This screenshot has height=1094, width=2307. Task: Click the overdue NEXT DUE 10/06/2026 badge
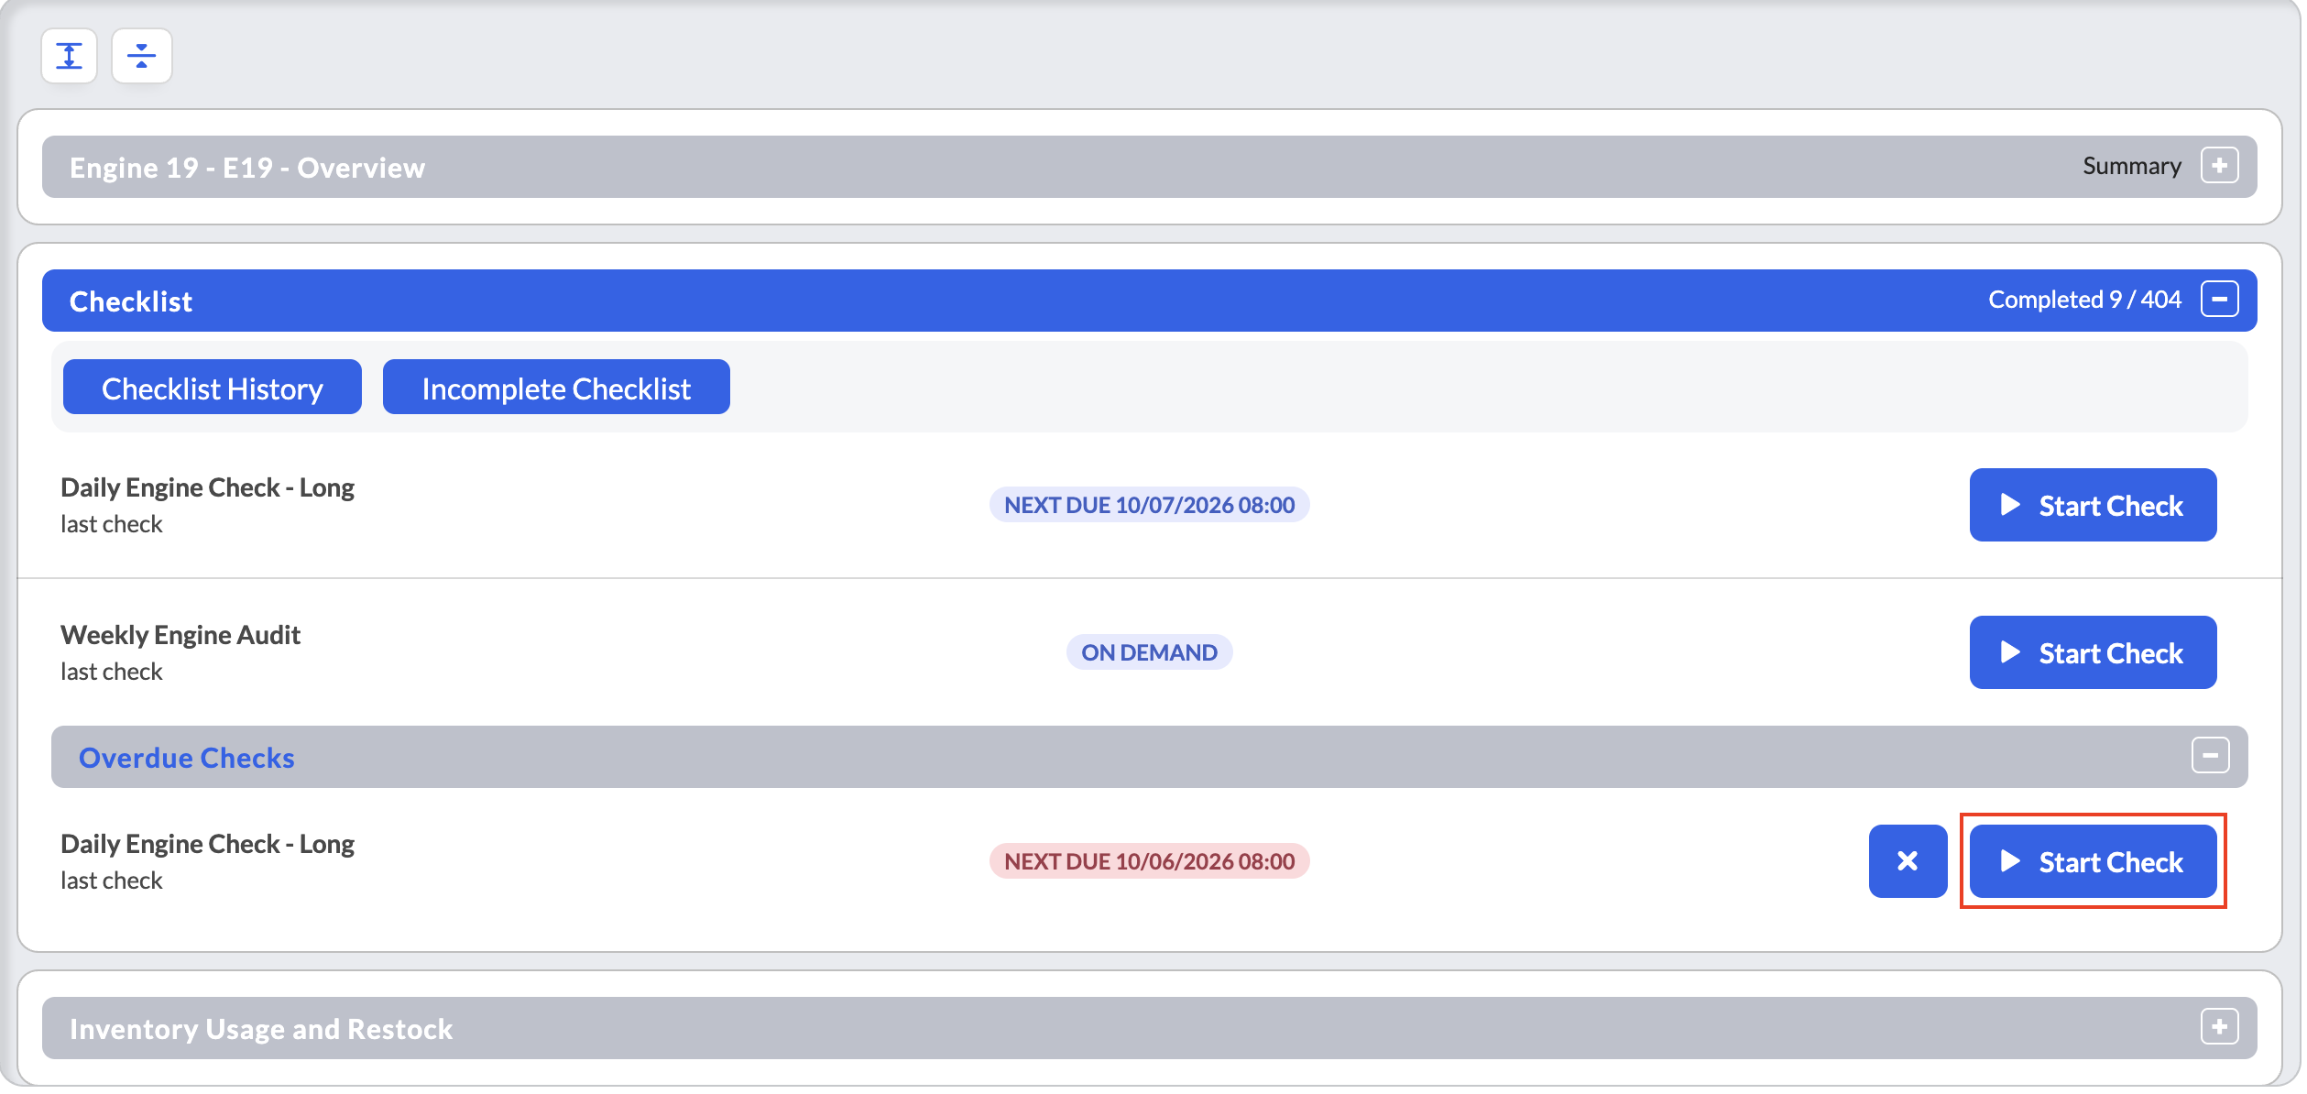pyautogui.click(x=1149, y=862)
